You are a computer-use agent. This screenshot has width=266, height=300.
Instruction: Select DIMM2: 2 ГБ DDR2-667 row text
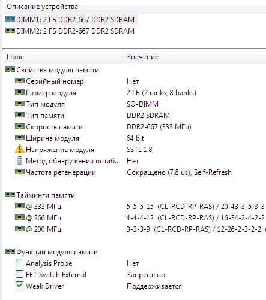coord(75,31)
